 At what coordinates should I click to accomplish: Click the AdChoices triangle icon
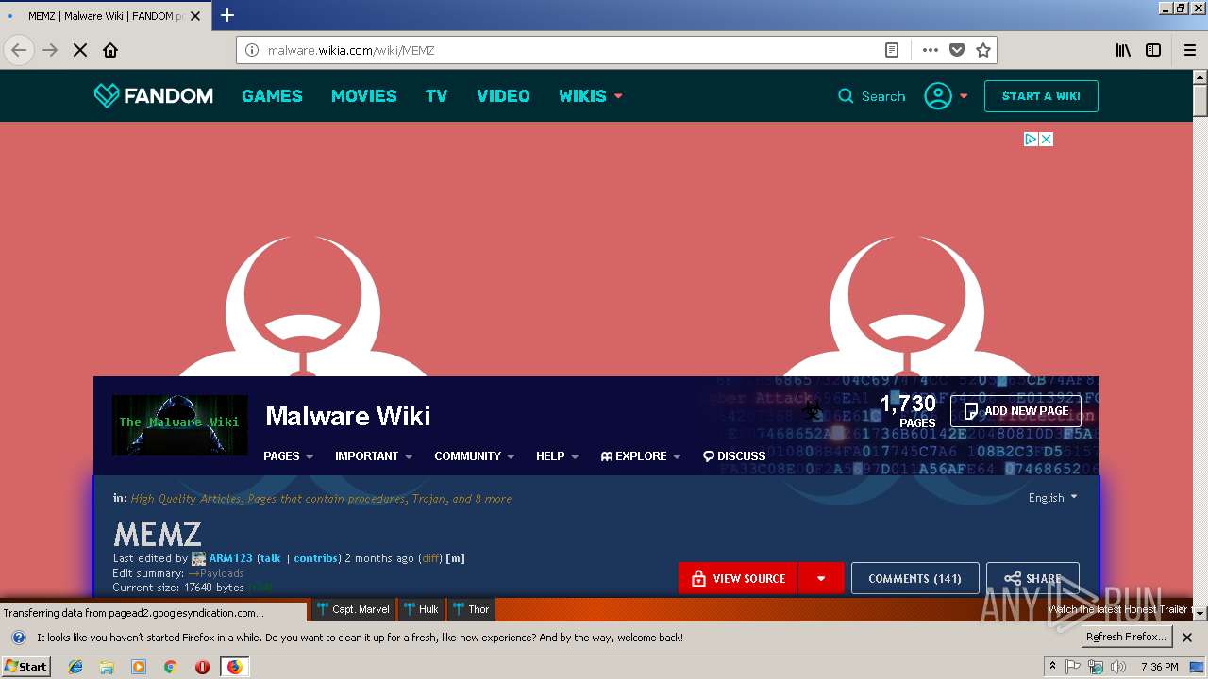(1032, 139)
